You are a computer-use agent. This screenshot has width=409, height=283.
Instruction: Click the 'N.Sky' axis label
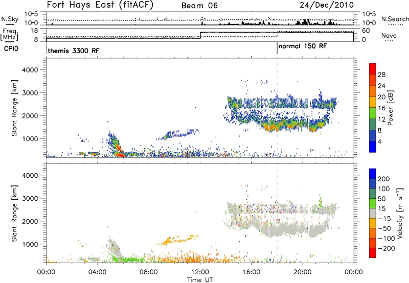(10, 19)
